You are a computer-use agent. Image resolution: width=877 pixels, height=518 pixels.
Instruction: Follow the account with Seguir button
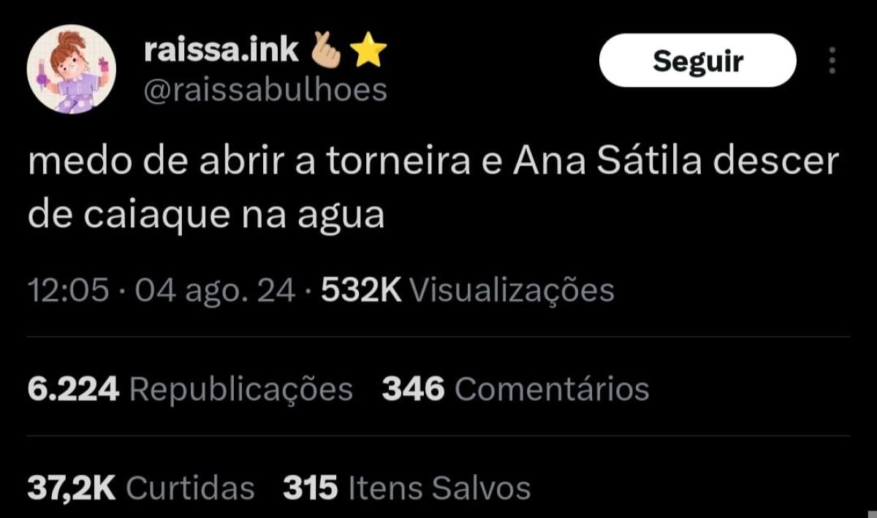click(697, 61)
